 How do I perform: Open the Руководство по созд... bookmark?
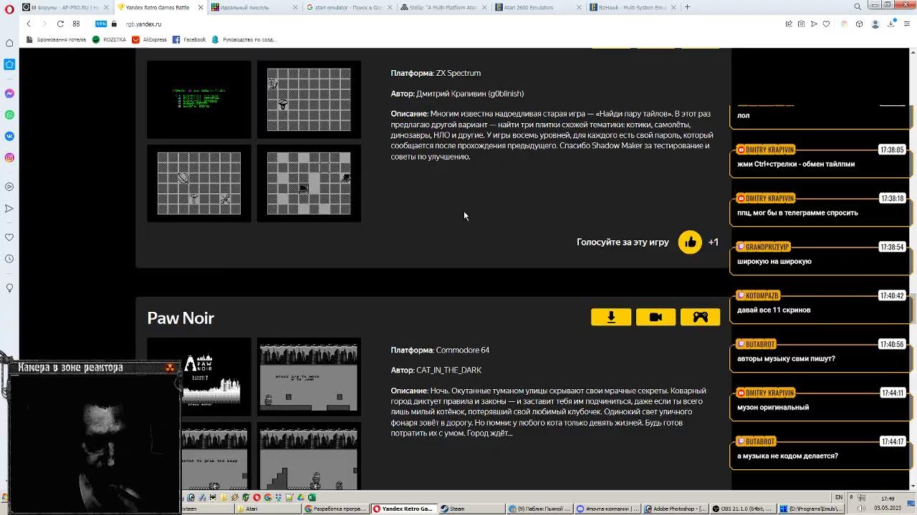pos(245,40)
